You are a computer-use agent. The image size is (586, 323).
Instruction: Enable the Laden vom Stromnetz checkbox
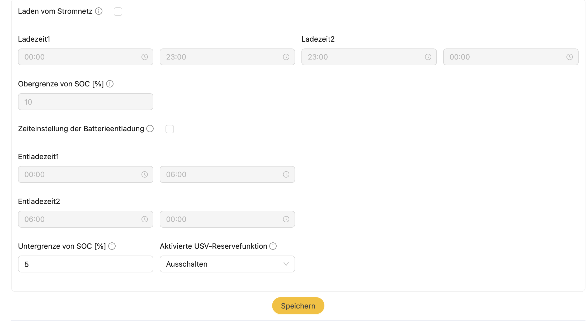point(118,12)
